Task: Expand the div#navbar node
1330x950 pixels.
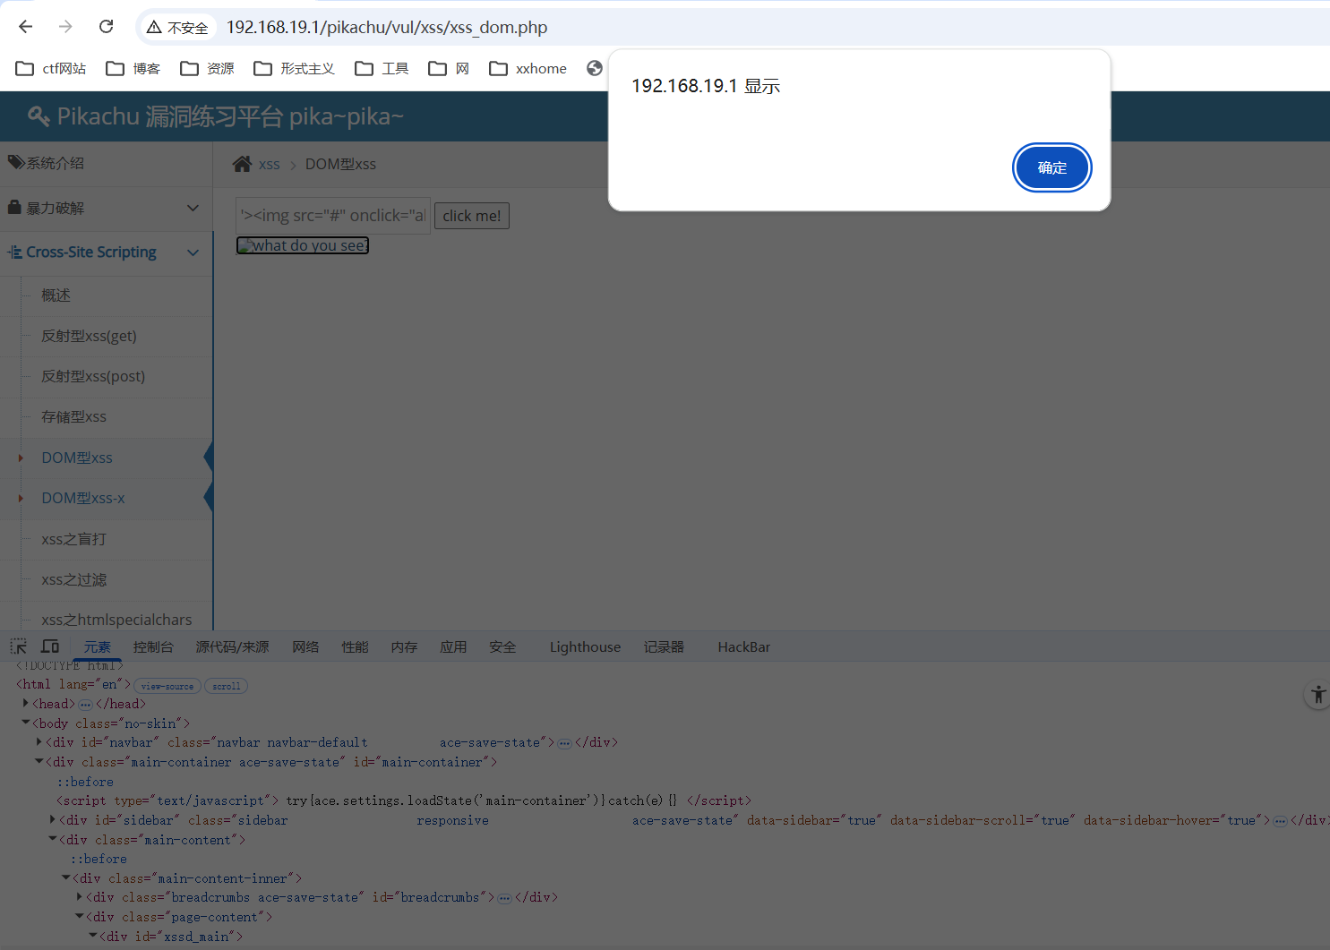Action: (x=39, y=742)
